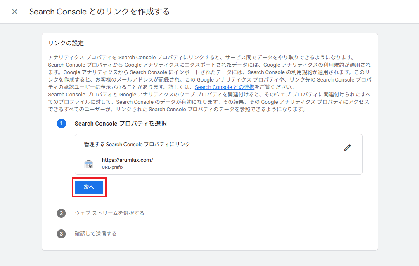419x266 pixels.
Task: Click the step 1 number circle
Action: coord(62,124)
